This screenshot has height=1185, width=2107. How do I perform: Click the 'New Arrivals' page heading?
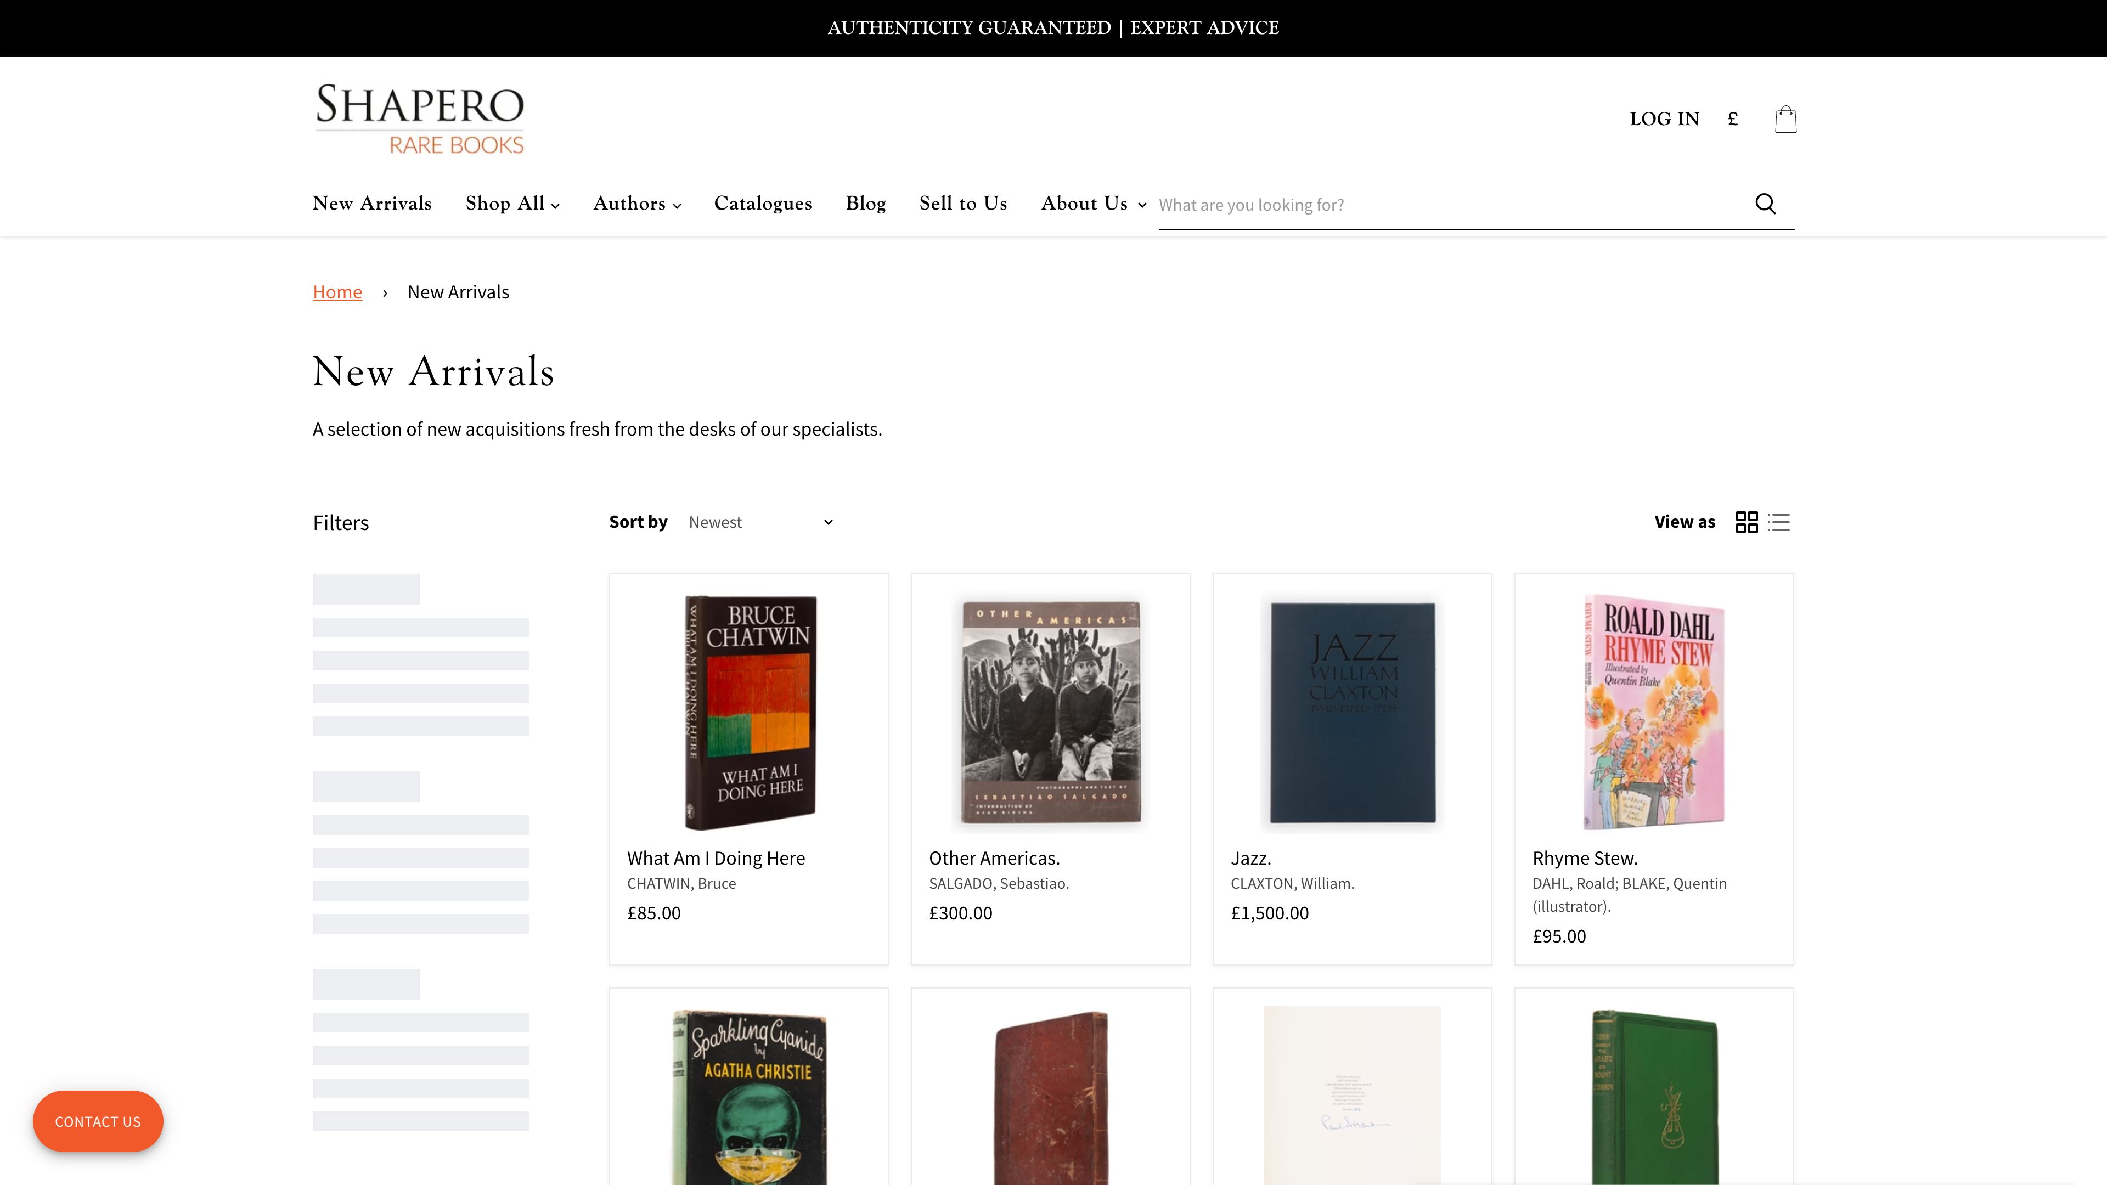pos(433,371)
